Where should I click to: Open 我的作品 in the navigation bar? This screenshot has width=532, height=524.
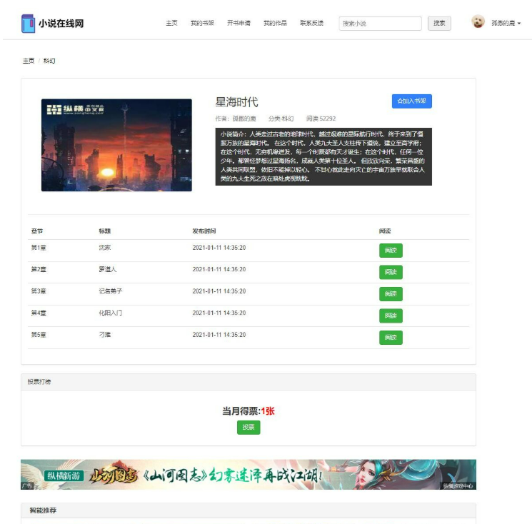pyautogui.click(x=275, y=23)
